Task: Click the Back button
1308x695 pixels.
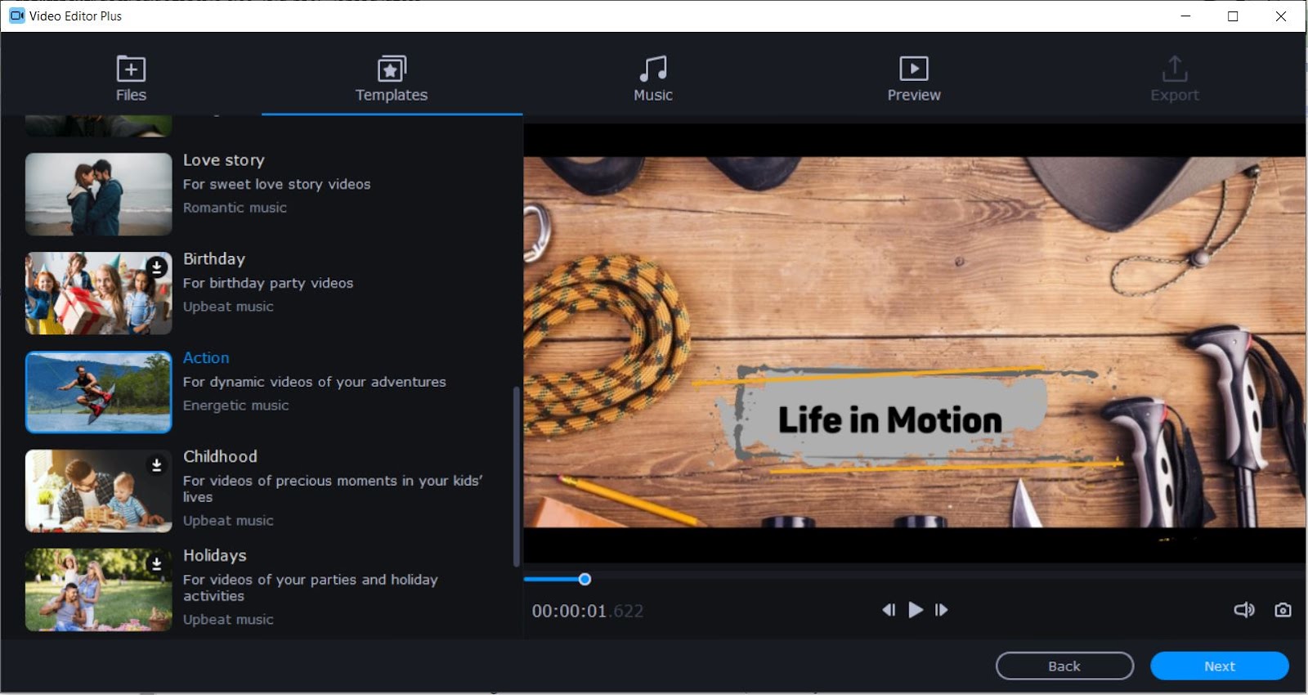Action: click(1064, 666)
